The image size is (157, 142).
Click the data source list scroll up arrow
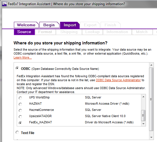[x=143, y=97]
